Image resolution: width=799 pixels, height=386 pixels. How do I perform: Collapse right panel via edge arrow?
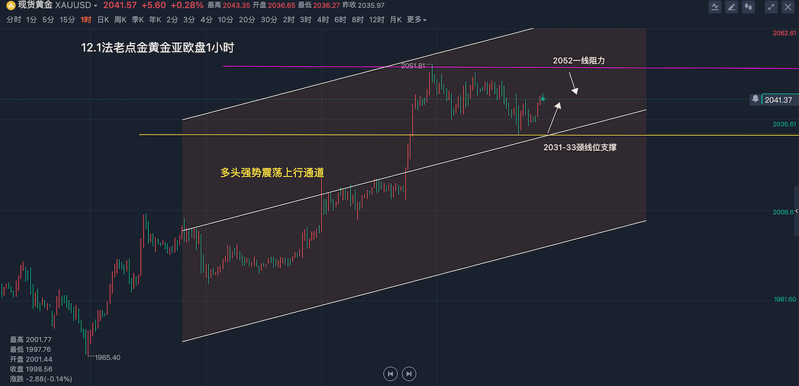pyautogui.click(x=796, y=211)
